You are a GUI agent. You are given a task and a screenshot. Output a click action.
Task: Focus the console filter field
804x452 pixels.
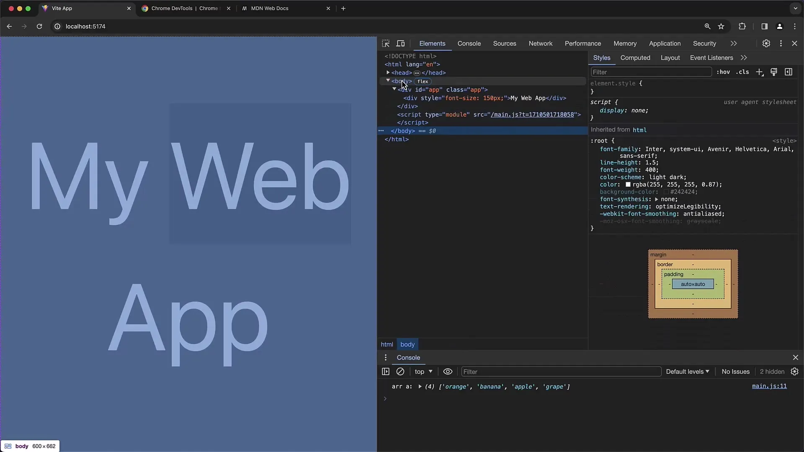tap(561, 372)
